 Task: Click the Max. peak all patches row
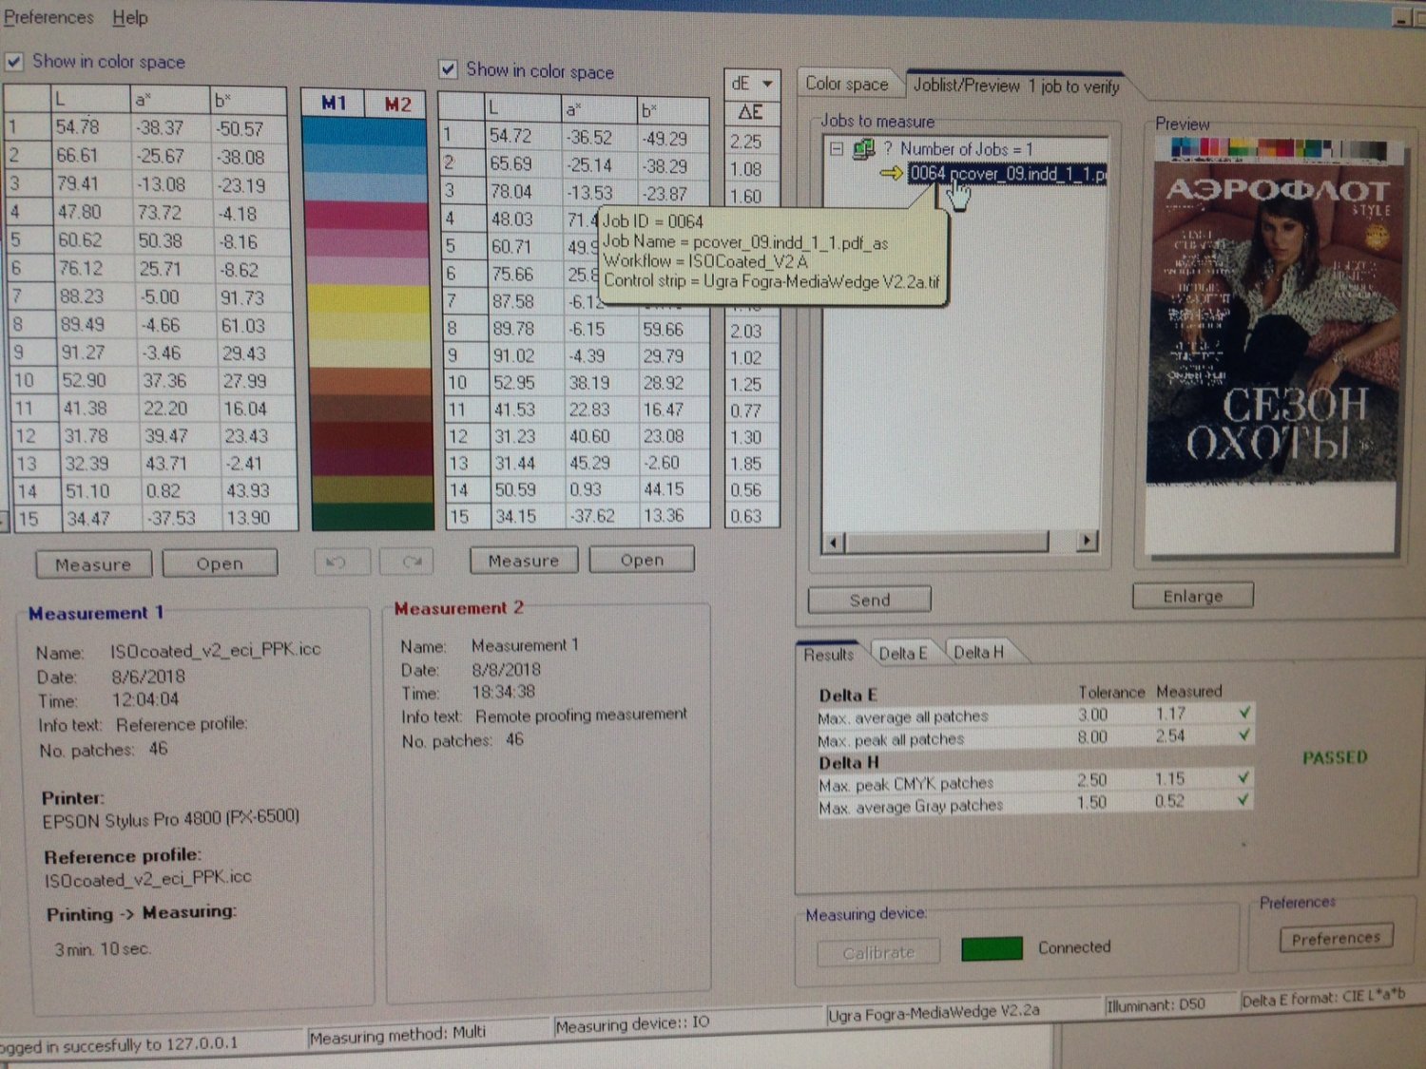click(x=1034, y=738)
